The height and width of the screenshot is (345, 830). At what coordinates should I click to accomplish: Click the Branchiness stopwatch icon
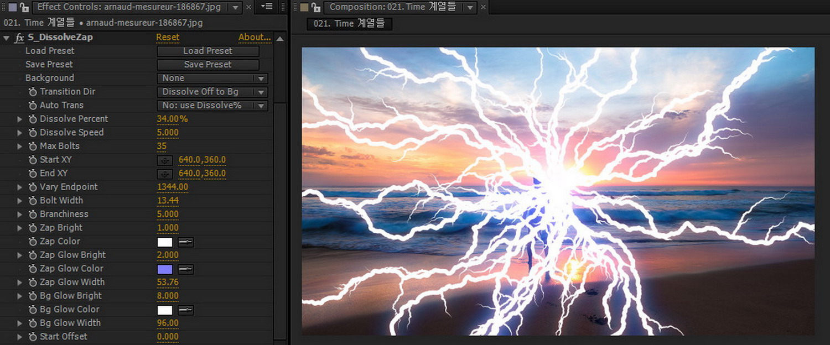point(33,214)
